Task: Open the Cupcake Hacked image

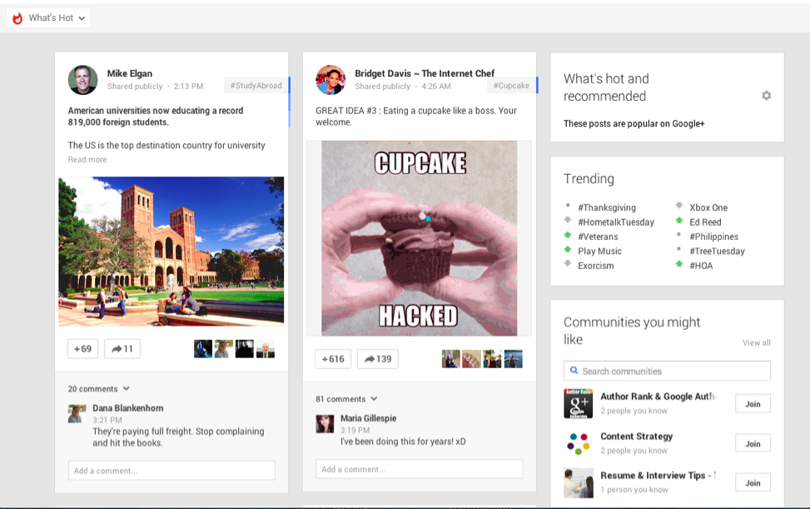Action: 419,238
